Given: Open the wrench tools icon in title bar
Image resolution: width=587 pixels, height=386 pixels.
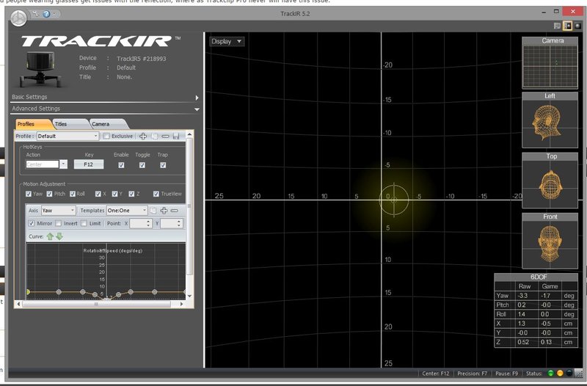Looking at the screenshot, I should click(x=36, y=14).
